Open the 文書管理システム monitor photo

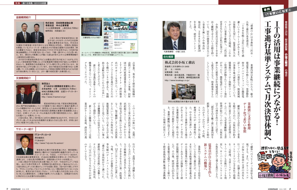(x=92, y=27)
